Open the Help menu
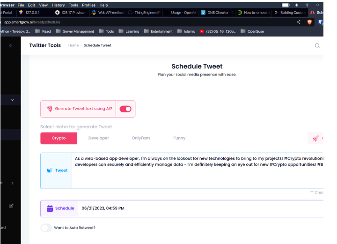Viewport: 337px width, 244px height. pyautogui.click(x=103, y=5)
